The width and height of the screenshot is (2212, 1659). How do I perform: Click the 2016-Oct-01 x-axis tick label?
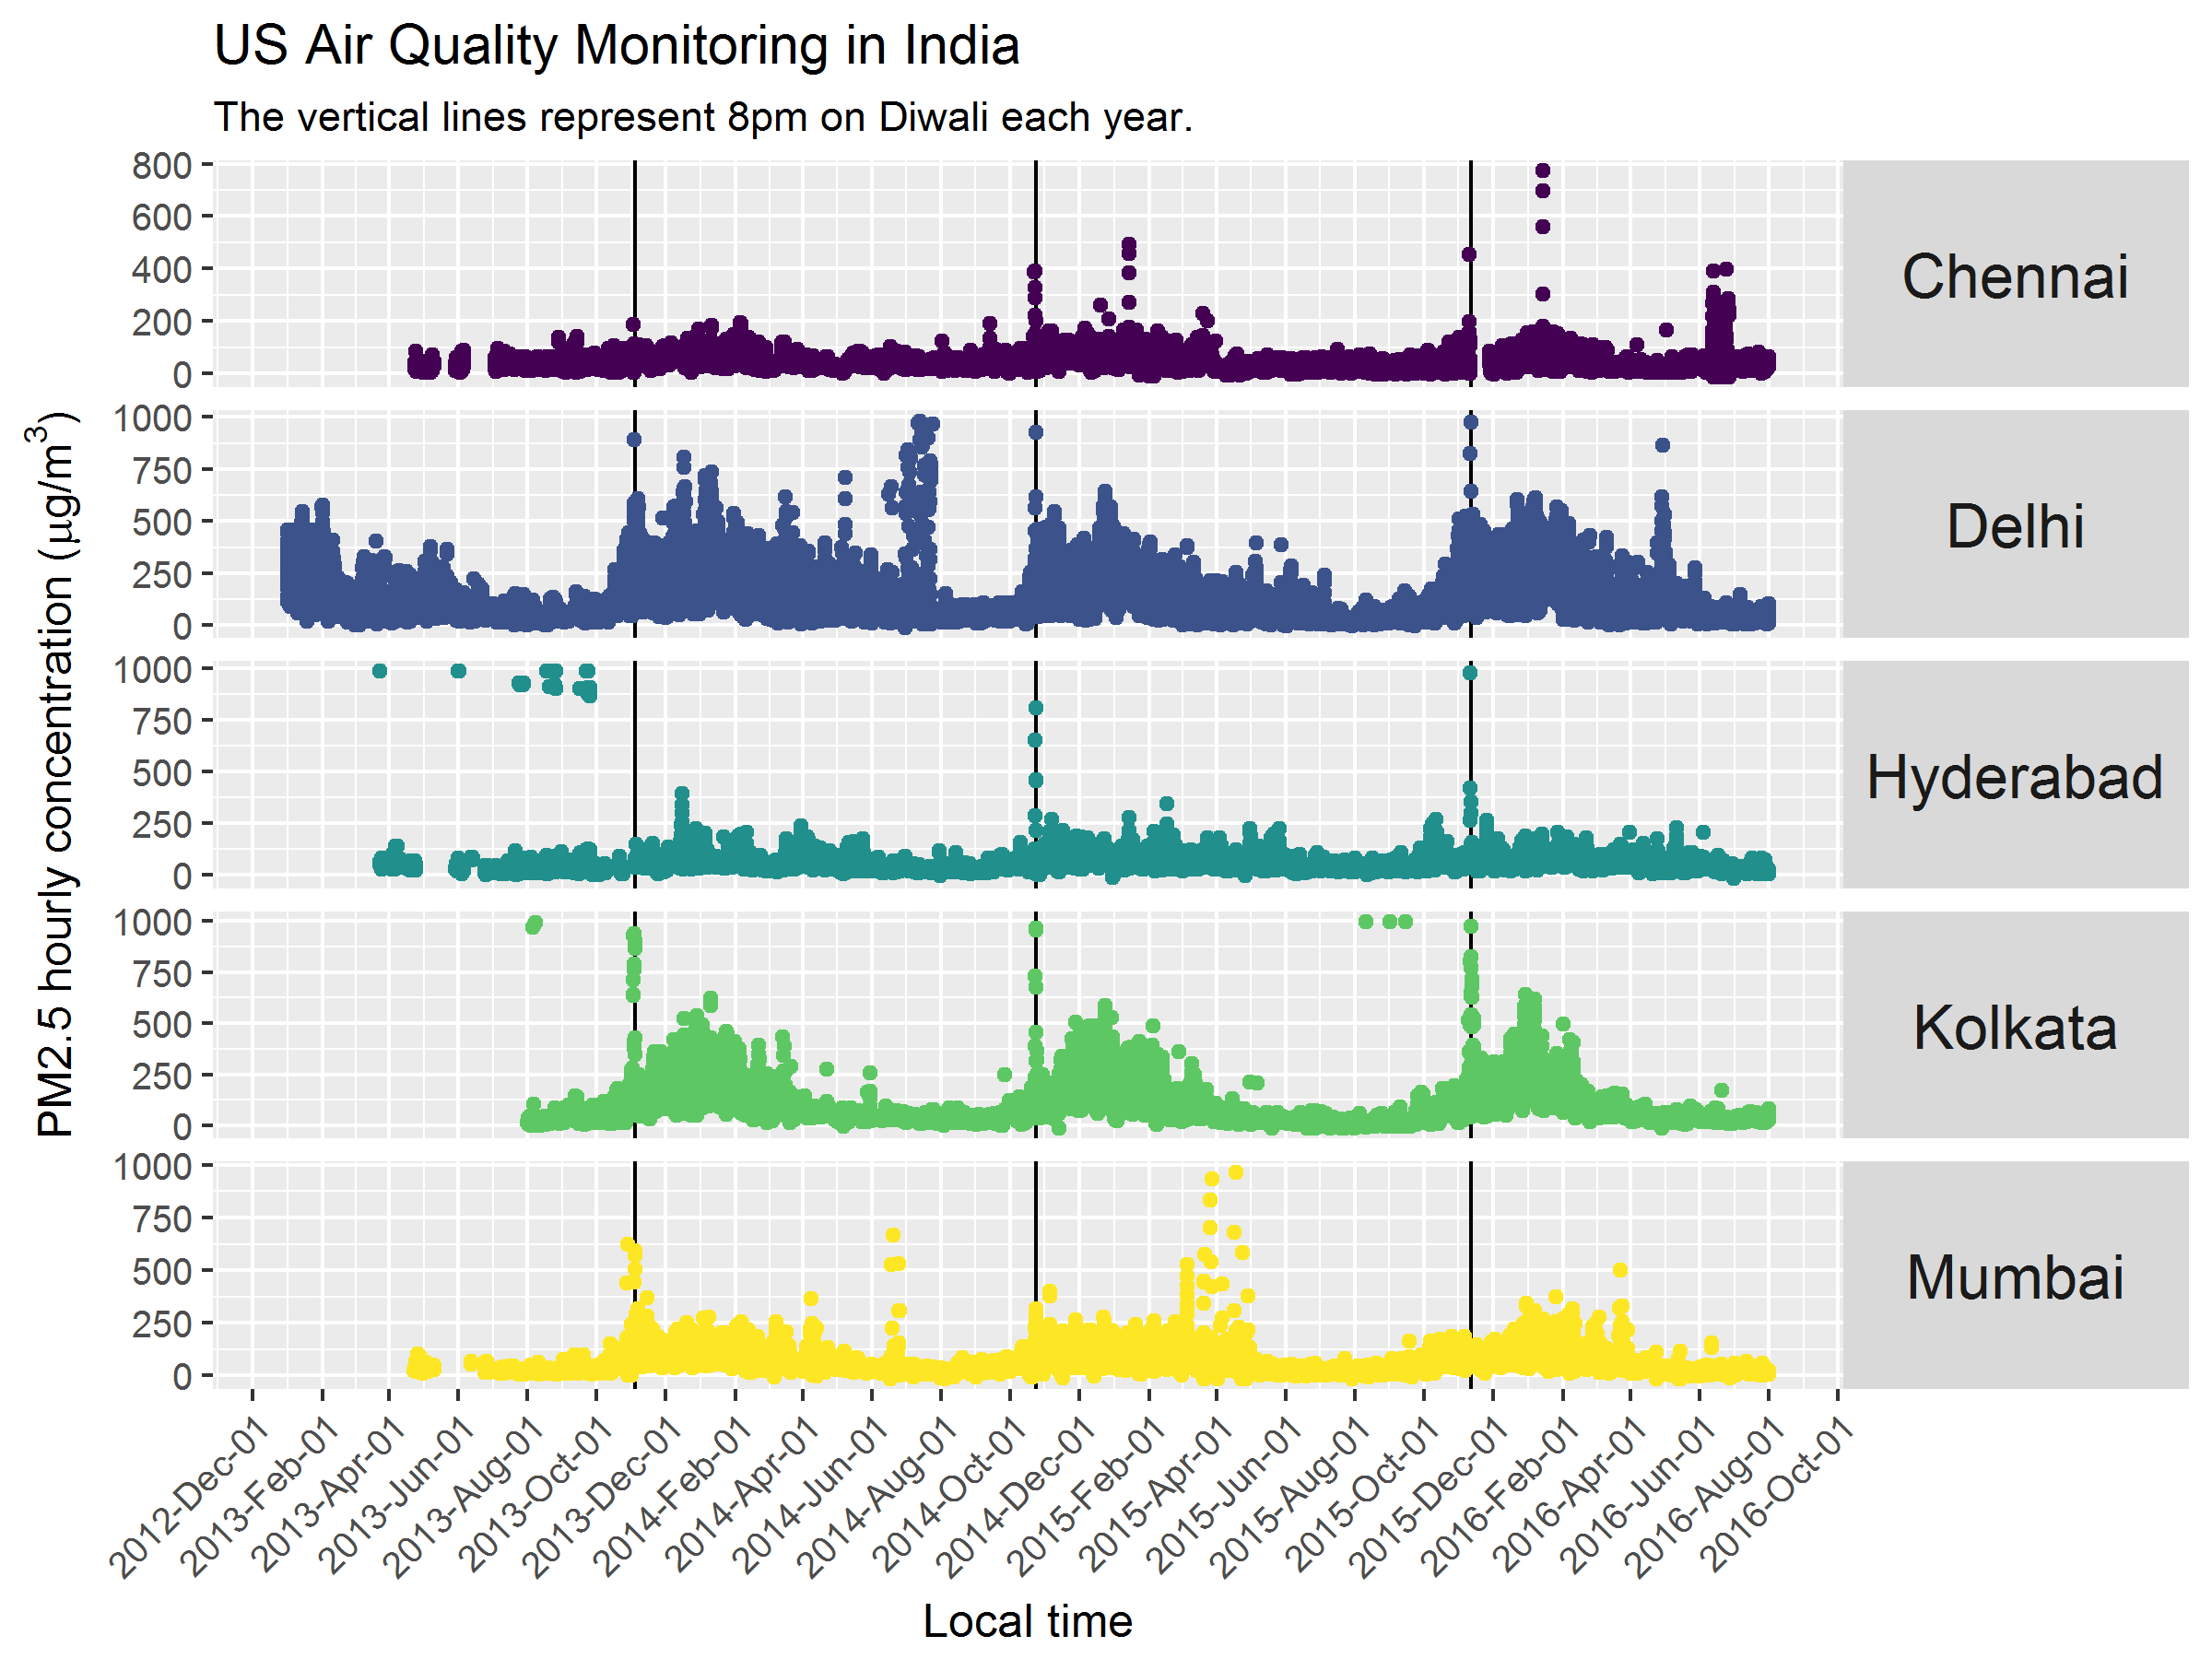(1775, 1497)
